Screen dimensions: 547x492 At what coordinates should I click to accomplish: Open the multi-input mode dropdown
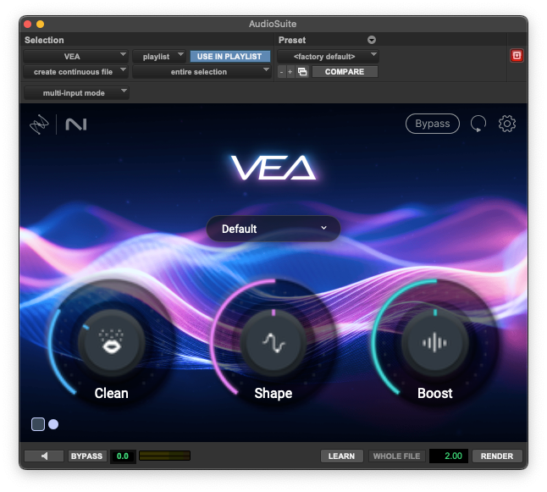(x=76, y=92)
